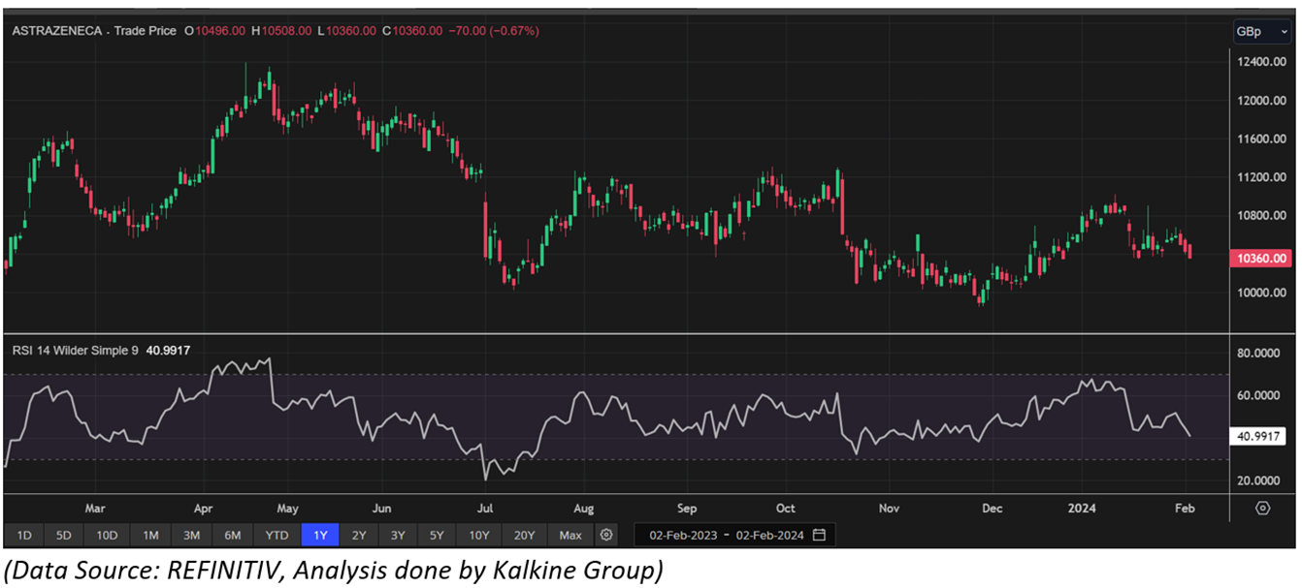This screenshot has height=588, width=1302.
Task: Click the Mar label on time axis
Action: click(94, 508)
